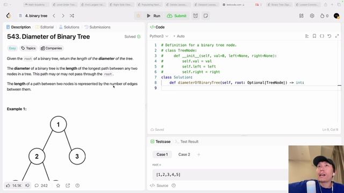Click the bookmark icon in code toolbar

click(314, 36)
